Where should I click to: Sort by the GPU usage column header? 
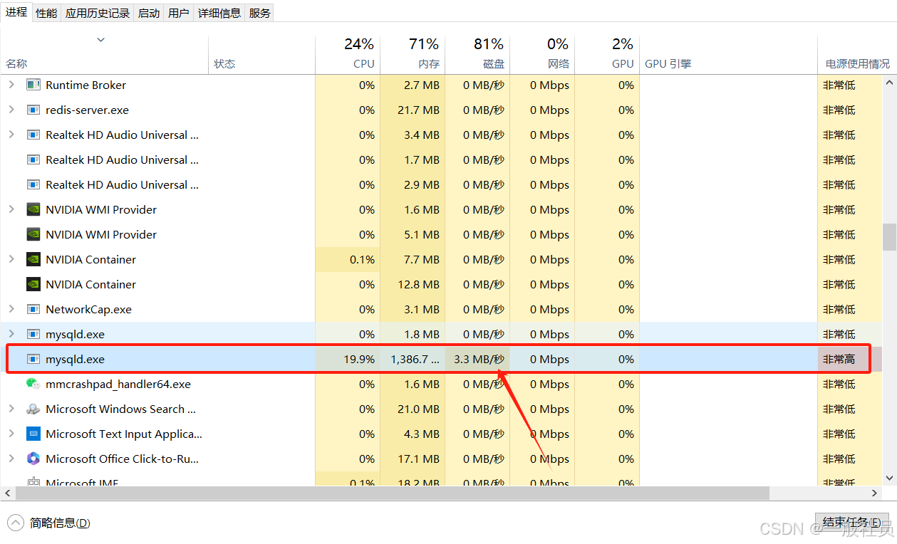point(607,54)
